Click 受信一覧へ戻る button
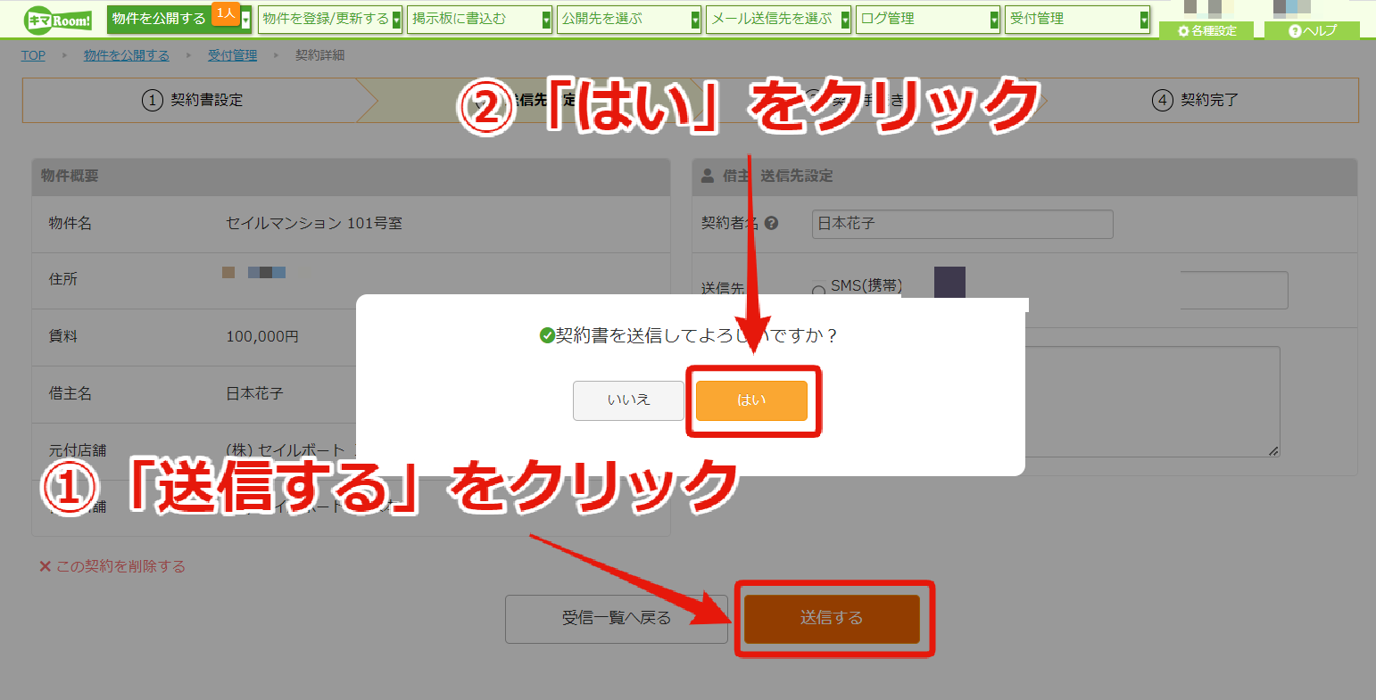This screenshot has width=1376, height=700. [x=617, y=619]
